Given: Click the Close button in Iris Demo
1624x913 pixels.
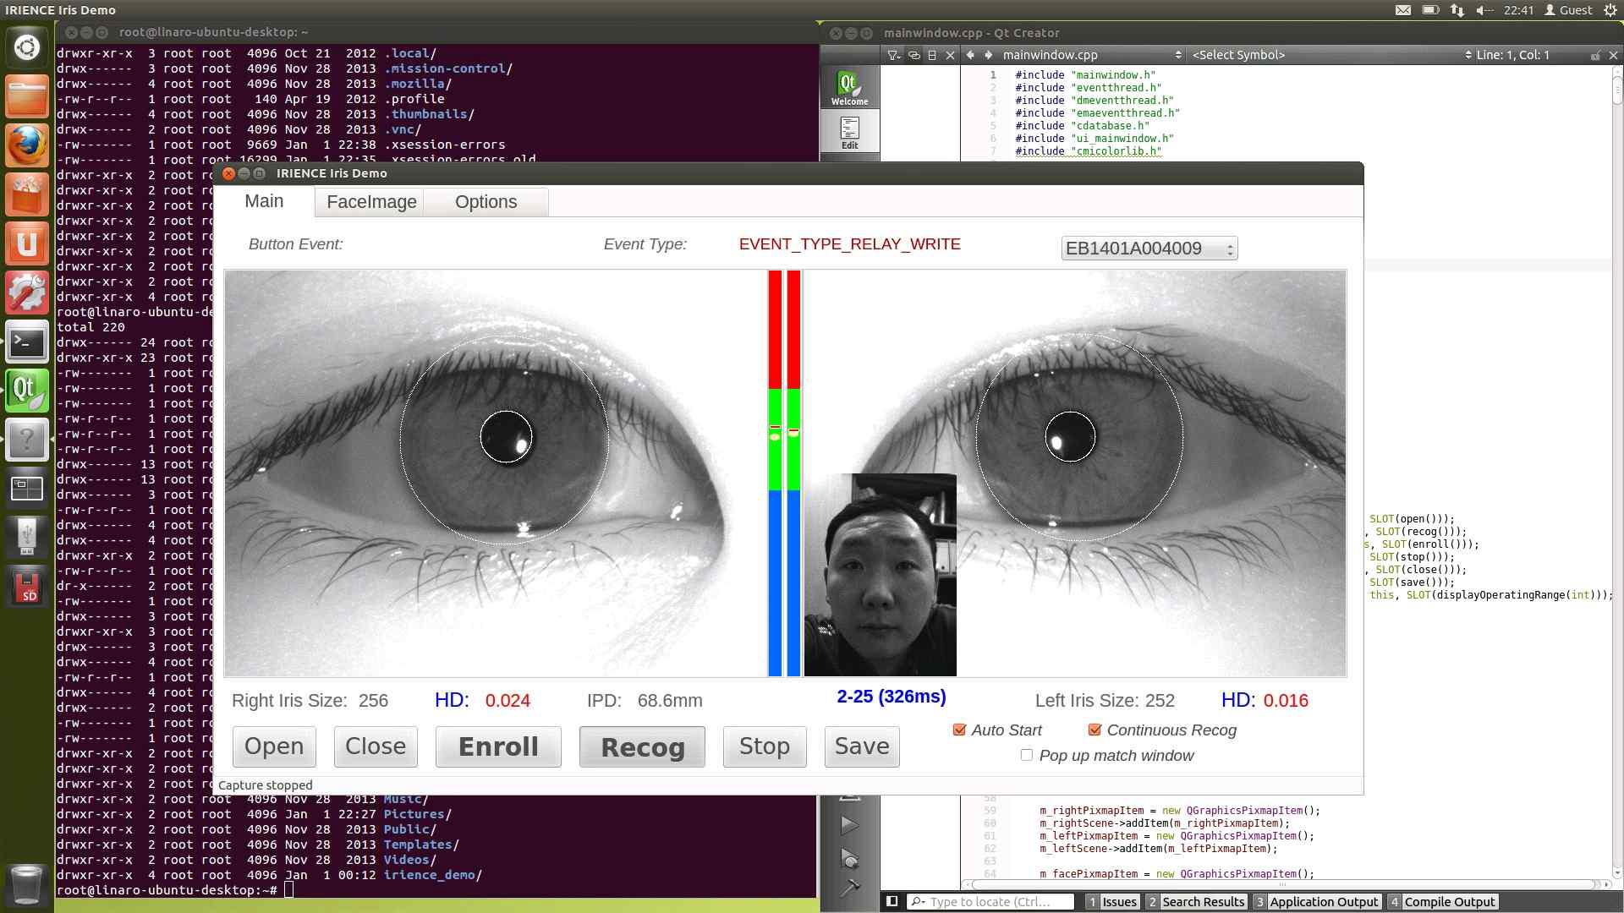Looking at the screenshot, I should (376, 746).
